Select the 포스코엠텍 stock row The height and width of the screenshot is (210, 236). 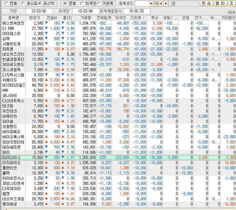pyautogui.click(x=119, y=70)
